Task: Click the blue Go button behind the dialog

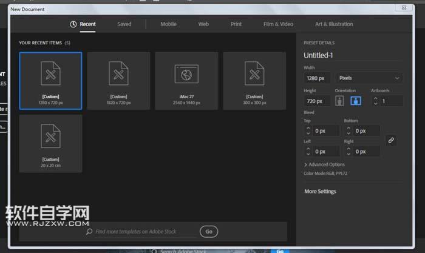Action: (x=280, y=251)
